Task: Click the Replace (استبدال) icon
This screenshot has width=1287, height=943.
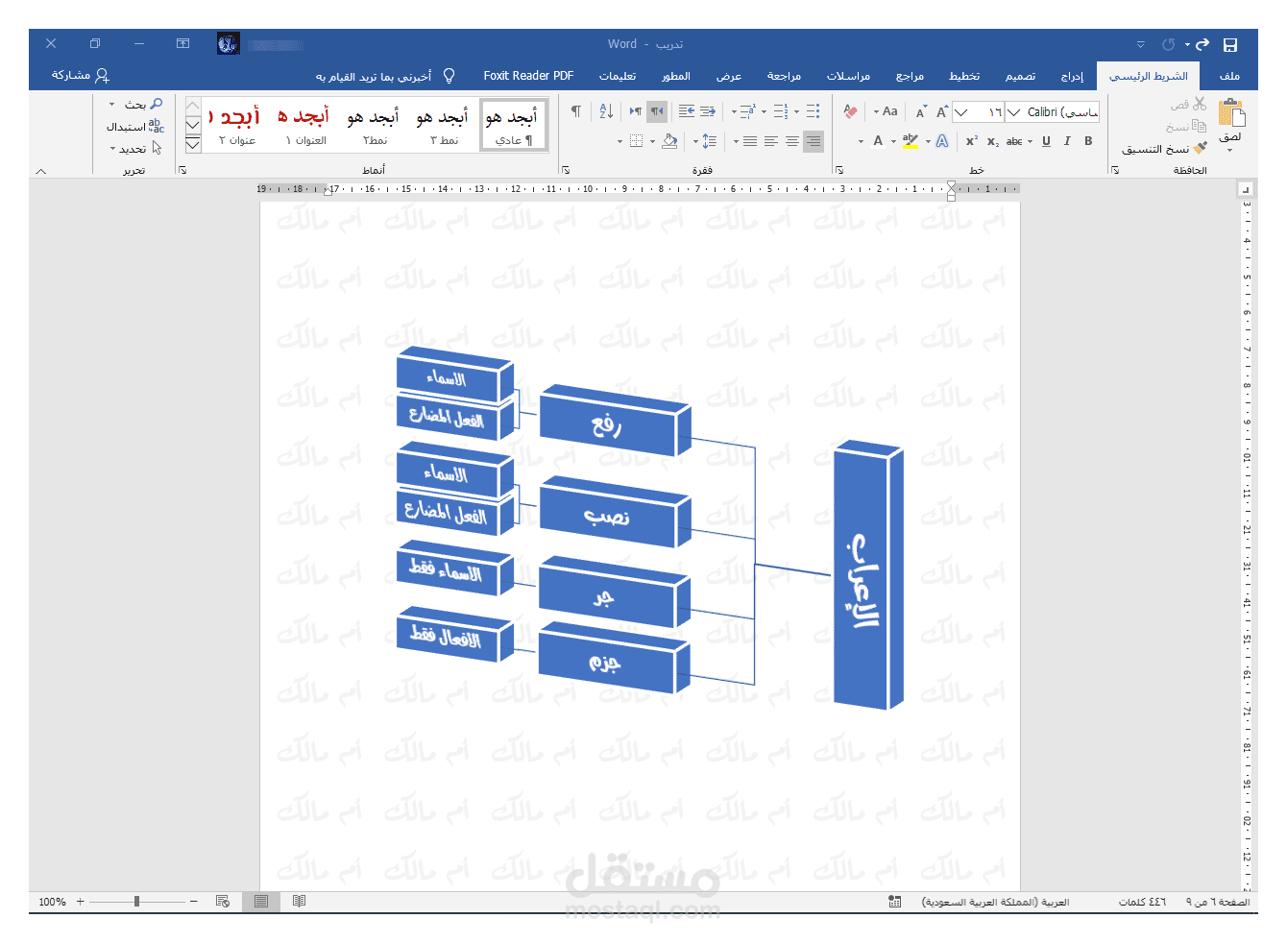Action: click(157, 126)
